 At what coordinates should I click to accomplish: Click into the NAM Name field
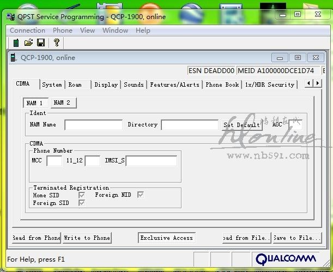[x=93, y=125]
